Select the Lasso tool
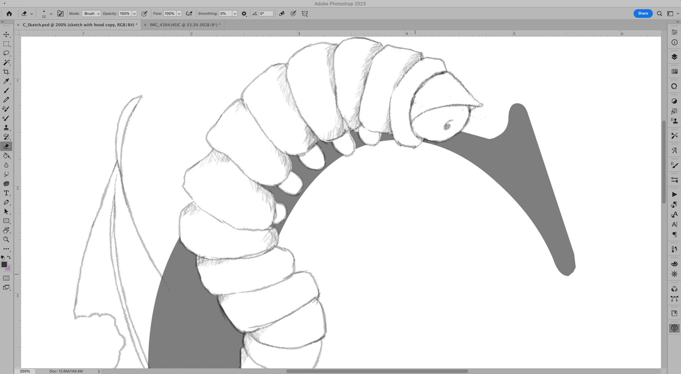Image resolution: width=681 pixels, height=374 pixels. 6,53
